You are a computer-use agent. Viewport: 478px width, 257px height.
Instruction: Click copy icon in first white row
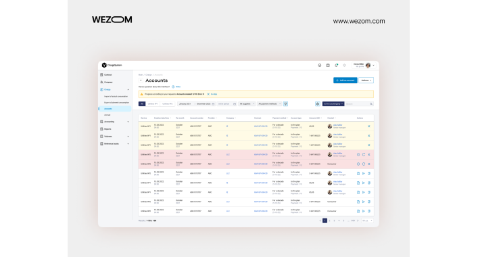click(x=369, y=173)
